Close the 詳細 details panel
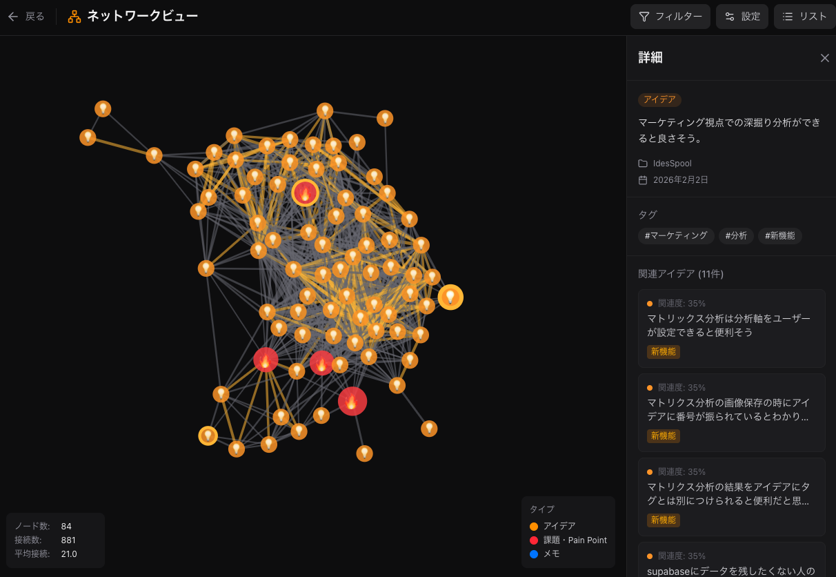 tap(824, 58)
